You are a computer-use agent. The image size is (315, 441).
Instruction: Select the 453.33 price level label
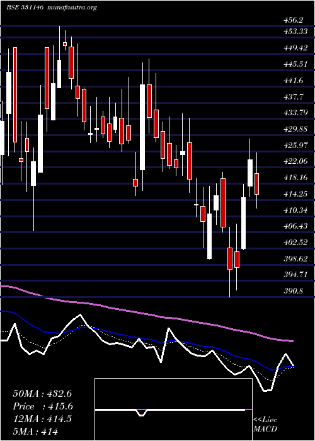295,31
